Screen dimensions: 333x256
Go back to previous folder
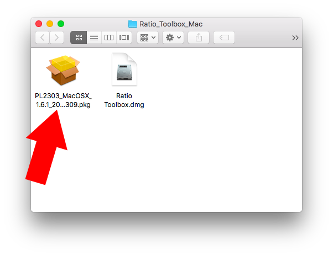42,38
